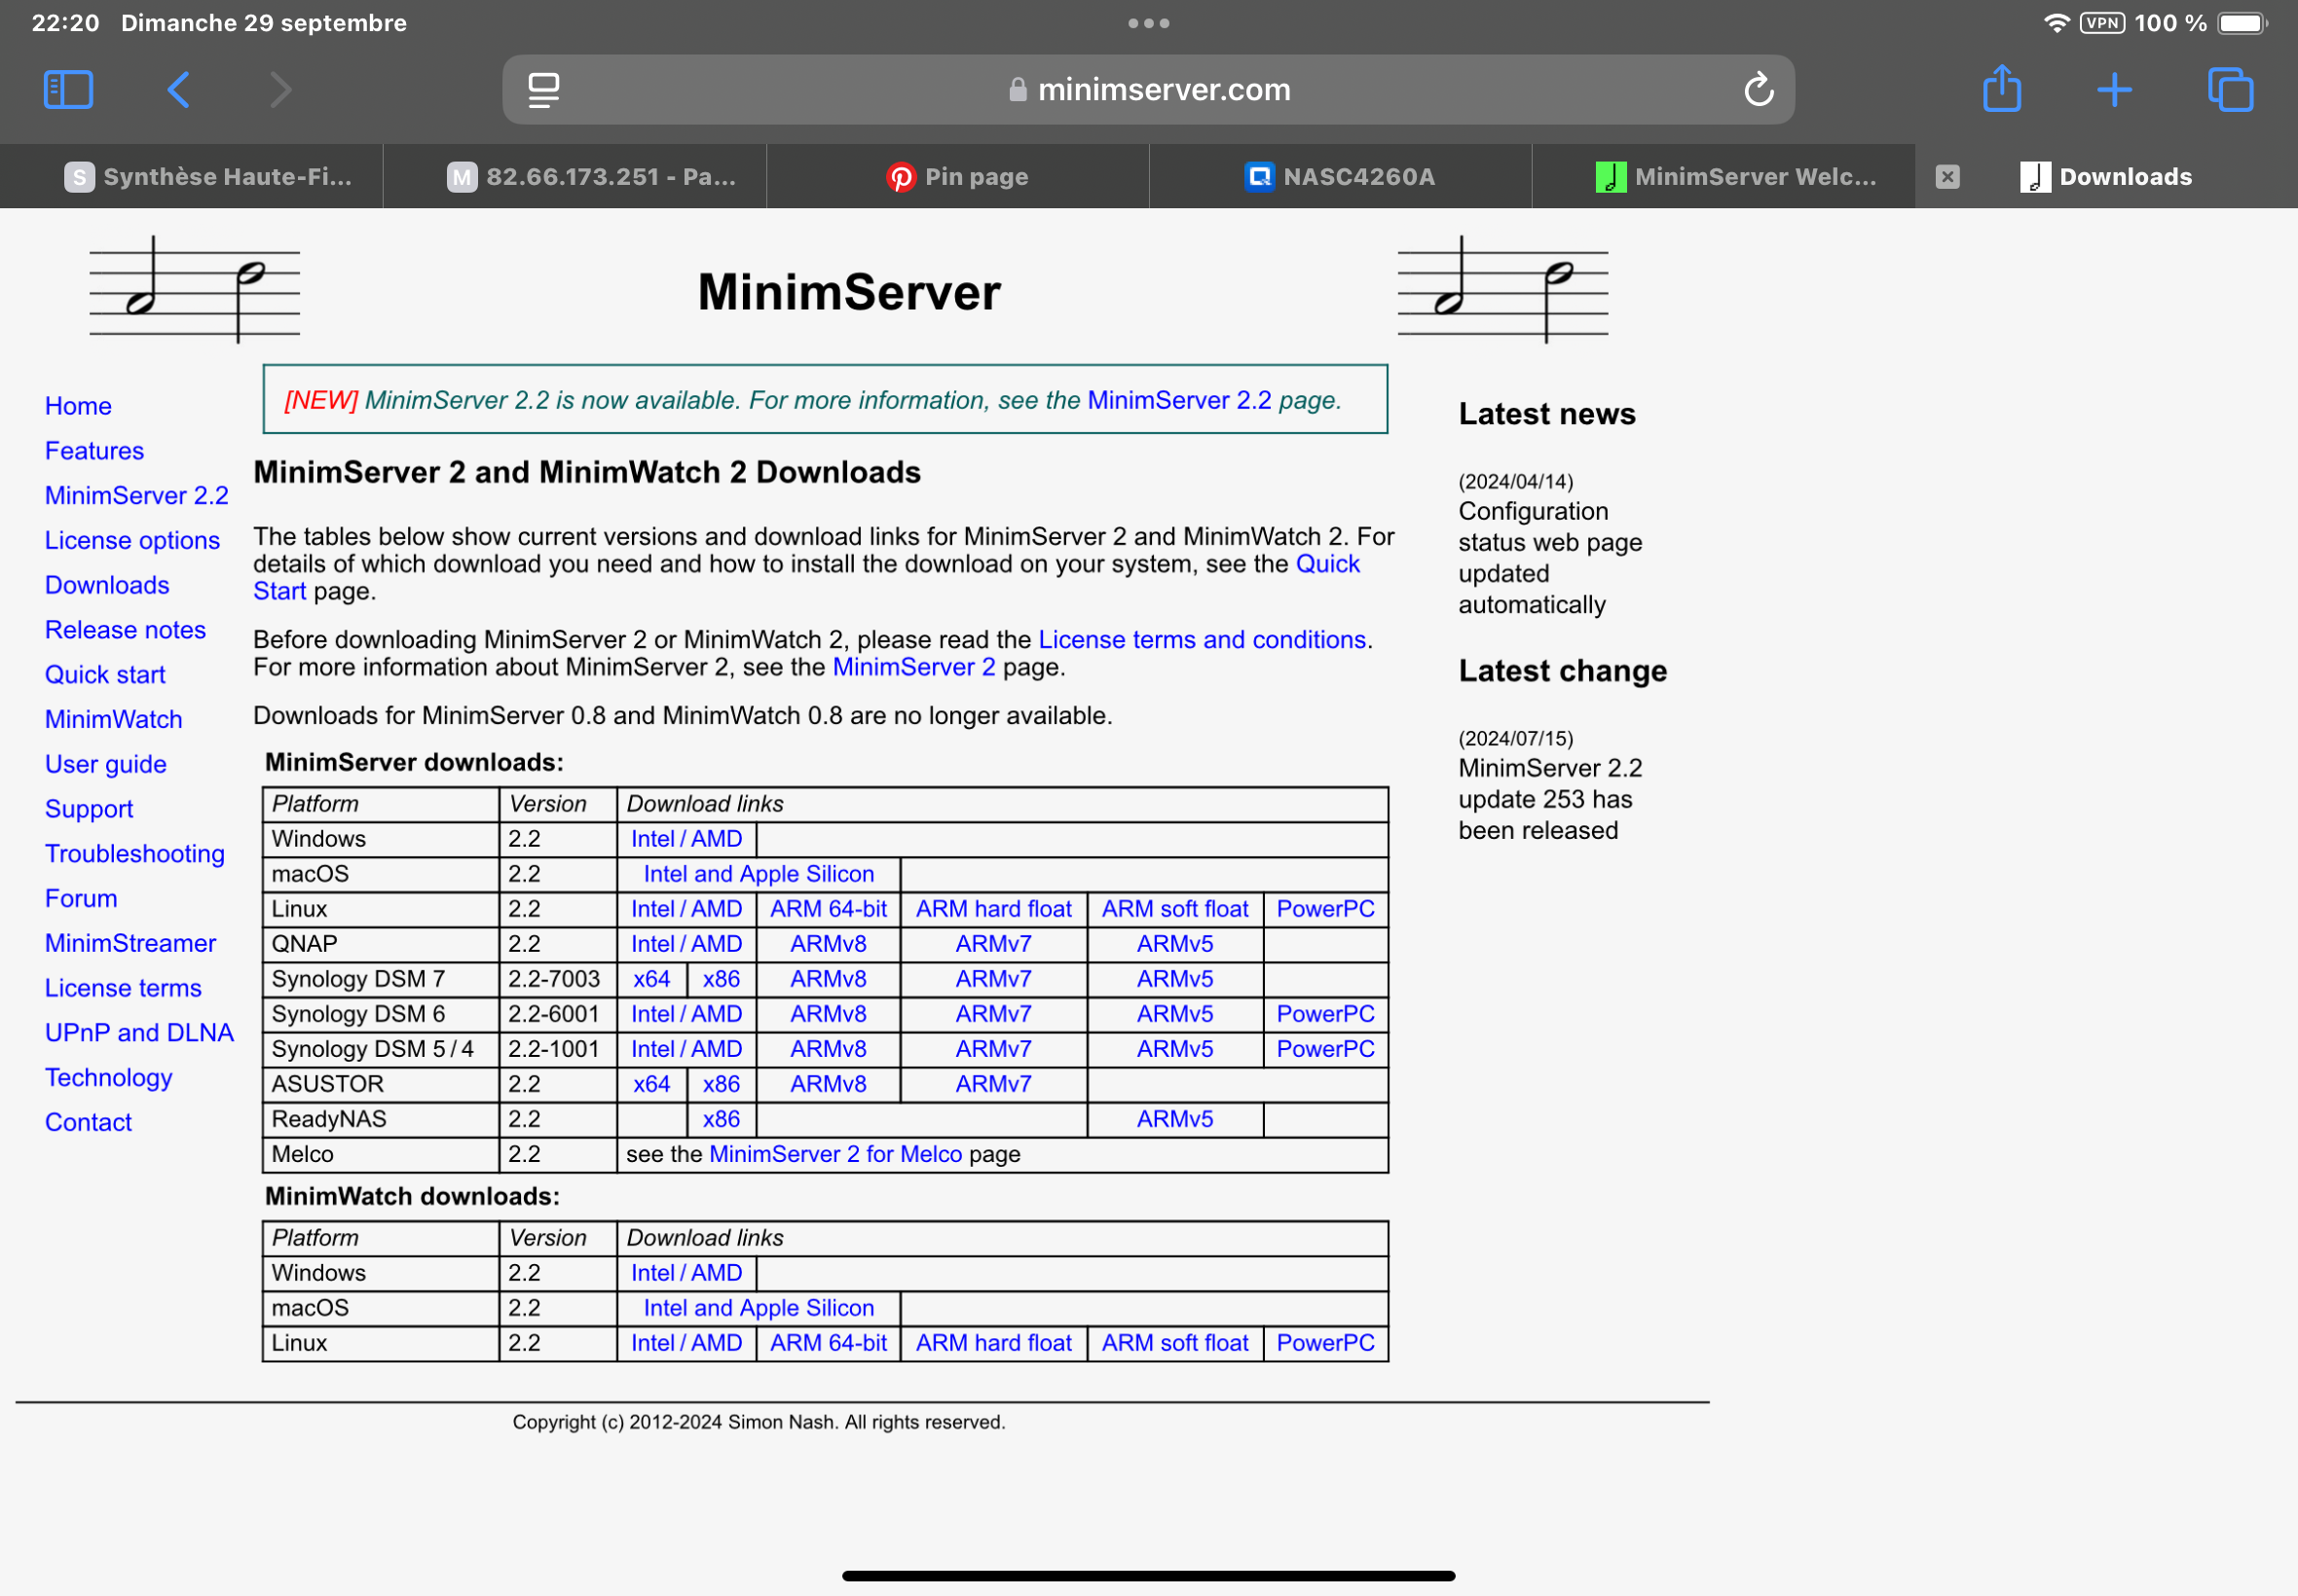Show tab overview icon
2298x1596 pixels.
(2230, 90)
